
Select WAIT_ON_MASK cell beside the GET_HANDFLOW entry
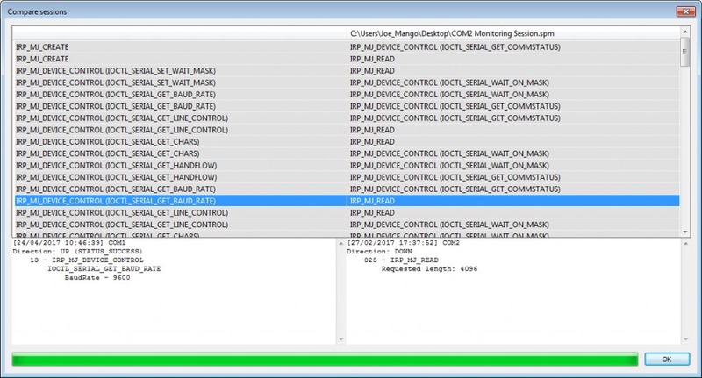[x=513, y=166]
